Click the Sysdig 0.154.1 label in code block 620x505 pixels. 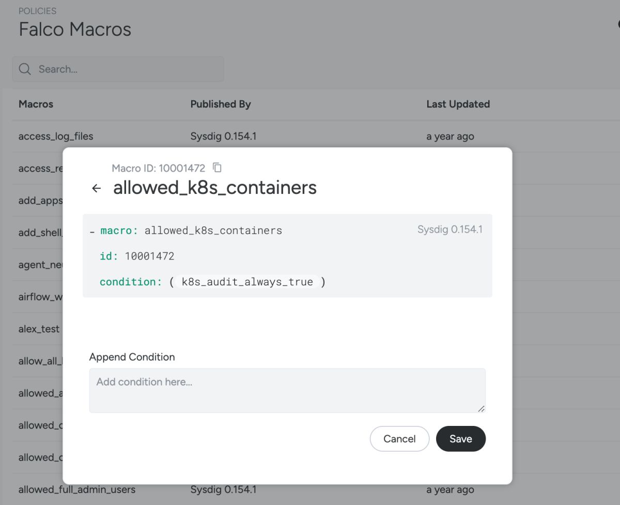pyautogui.click(x=450, y=229)
